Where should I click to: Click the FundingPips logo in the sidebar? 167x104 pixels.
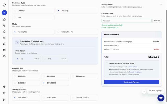(4, 5)
